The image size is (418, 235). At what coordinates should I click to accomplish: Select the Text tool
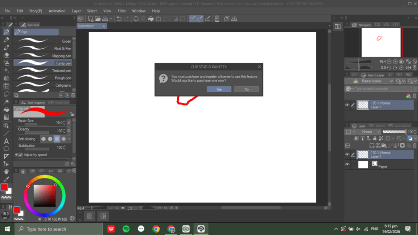pos(7,141)
